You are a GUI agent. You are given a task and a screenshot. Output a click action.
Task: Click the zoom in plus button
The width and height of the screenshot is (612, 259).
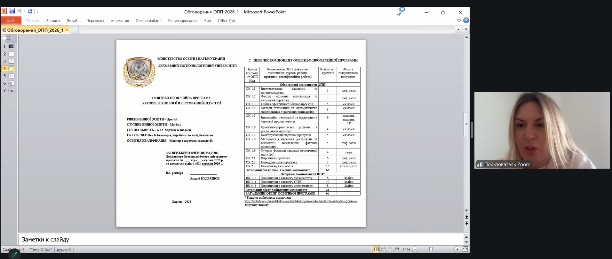click(x=457, y=249)
